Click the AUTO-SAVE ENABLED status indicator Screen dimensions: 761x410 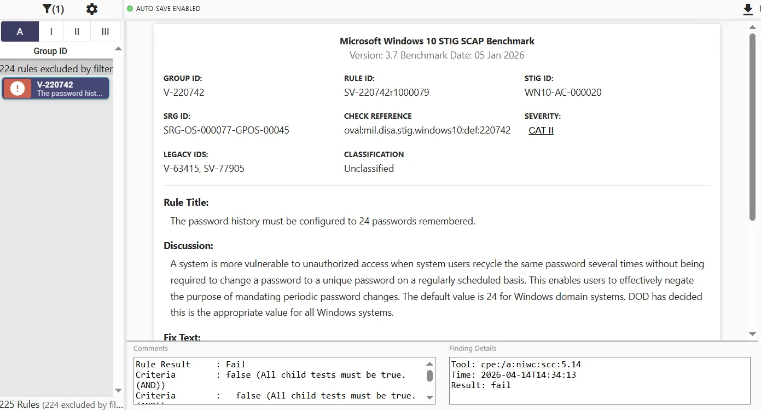tap(164, 9)
